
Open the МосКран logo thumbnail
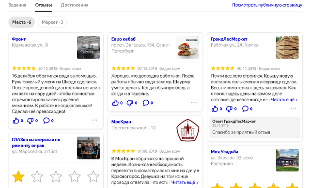click(x=187, y=130)
